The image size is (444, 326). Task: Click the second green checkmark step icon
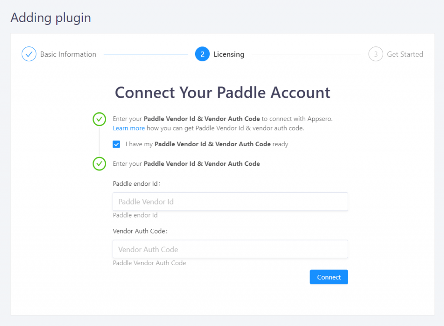click(x=99, y=164)
